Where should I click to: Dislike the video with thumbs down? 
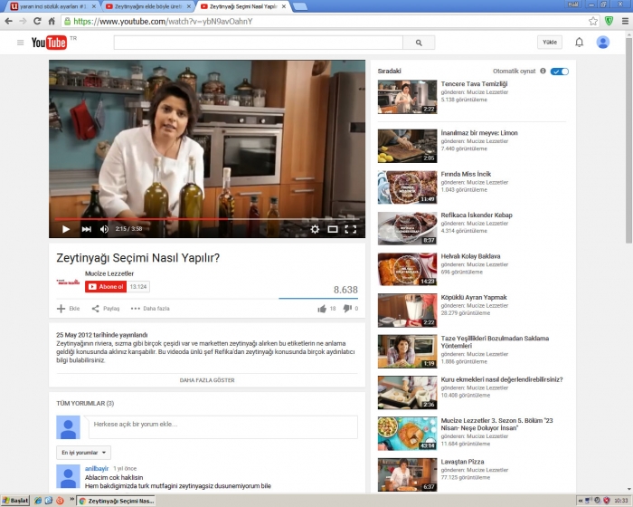click(347, 309)
